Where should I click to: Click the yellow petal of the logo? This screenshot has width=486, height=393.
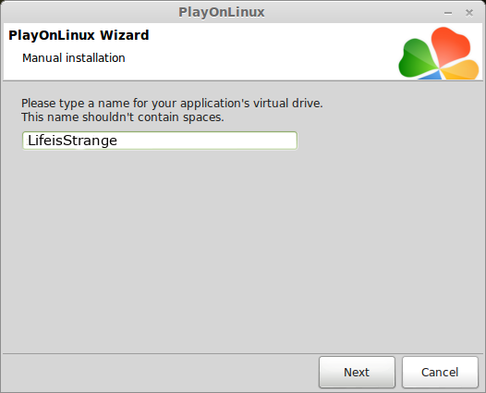pos(461,69)
